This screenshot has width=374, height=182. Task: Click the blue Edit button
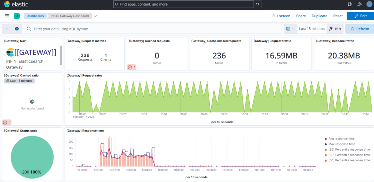360,16
